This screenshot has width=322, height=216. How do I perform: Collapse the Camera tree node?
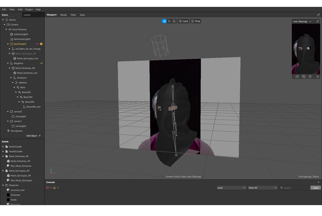pyautogui.click(x=5, y=25)
